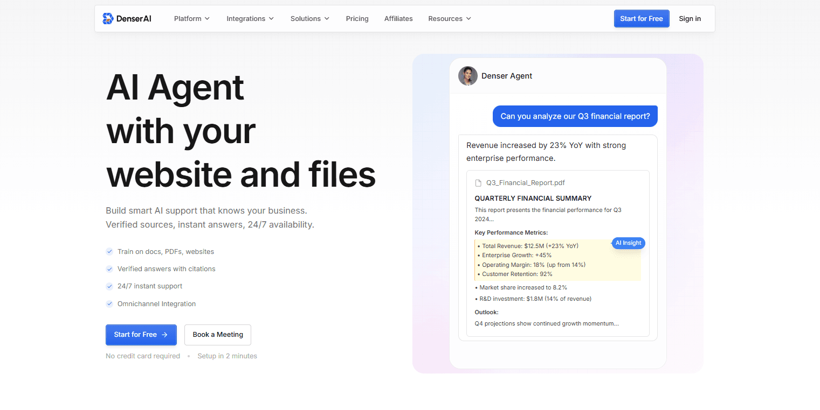Expand the Platform dropdown menu
The width and height of the screenshot is (820, 410).
tap(191, 18)
